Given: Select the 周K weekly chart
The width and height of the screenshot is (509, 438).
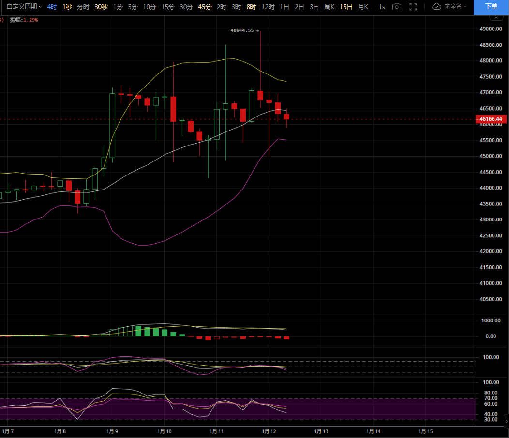Looking at the screenshot, I should tap(329, 7).
